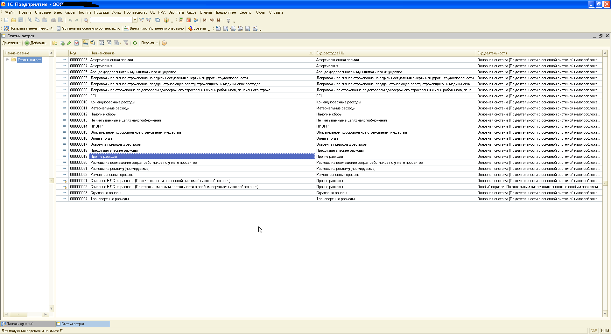Click Ввести хозяйственную операцию button
The width and height of the screenshot is (611, 334).
(x=154, y=29)
